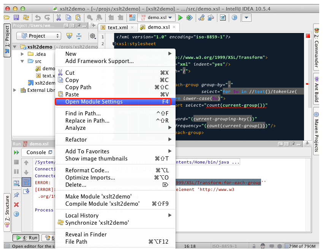This screenshot has height=252, width=323.
Task: Toggle soft wraps in the console
Action: tap(26, 182)
